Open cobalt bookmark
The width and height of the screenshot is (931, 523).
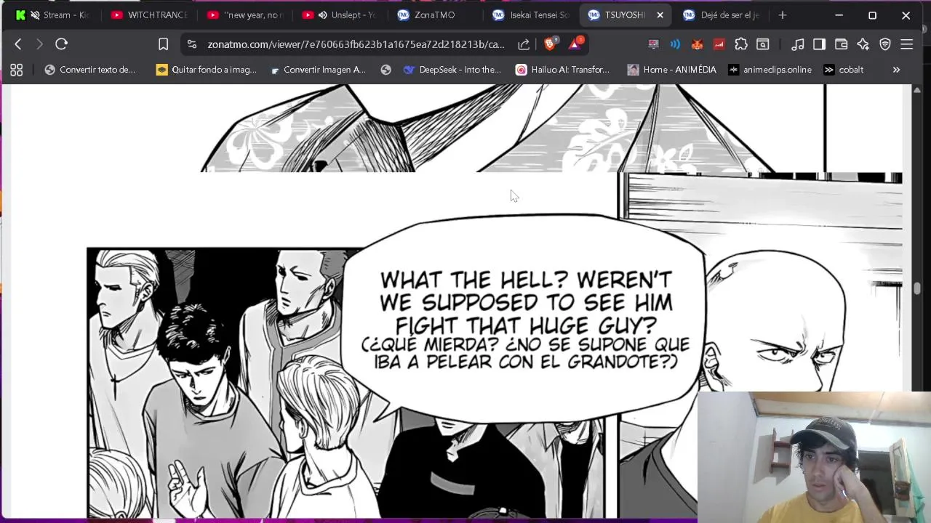click(844, 70)
